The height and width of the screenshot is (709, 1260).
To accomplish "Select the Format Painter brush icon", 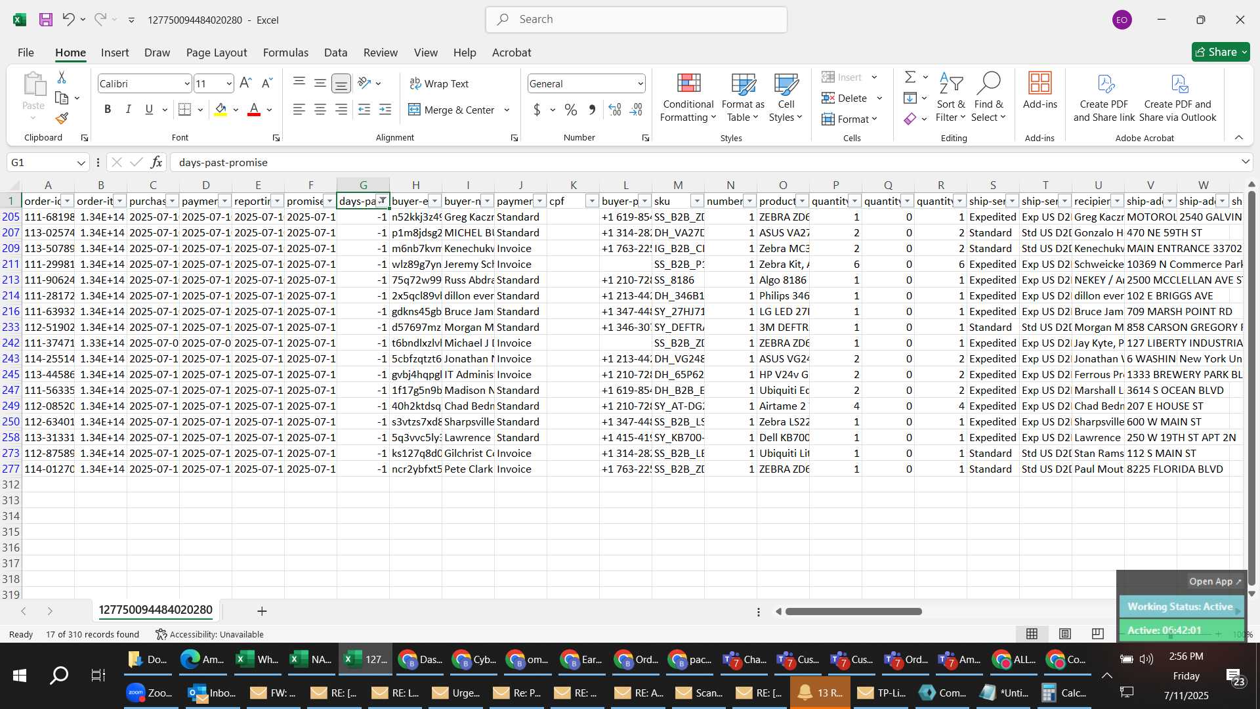I will pyautogui.click(x=62, y=118).
